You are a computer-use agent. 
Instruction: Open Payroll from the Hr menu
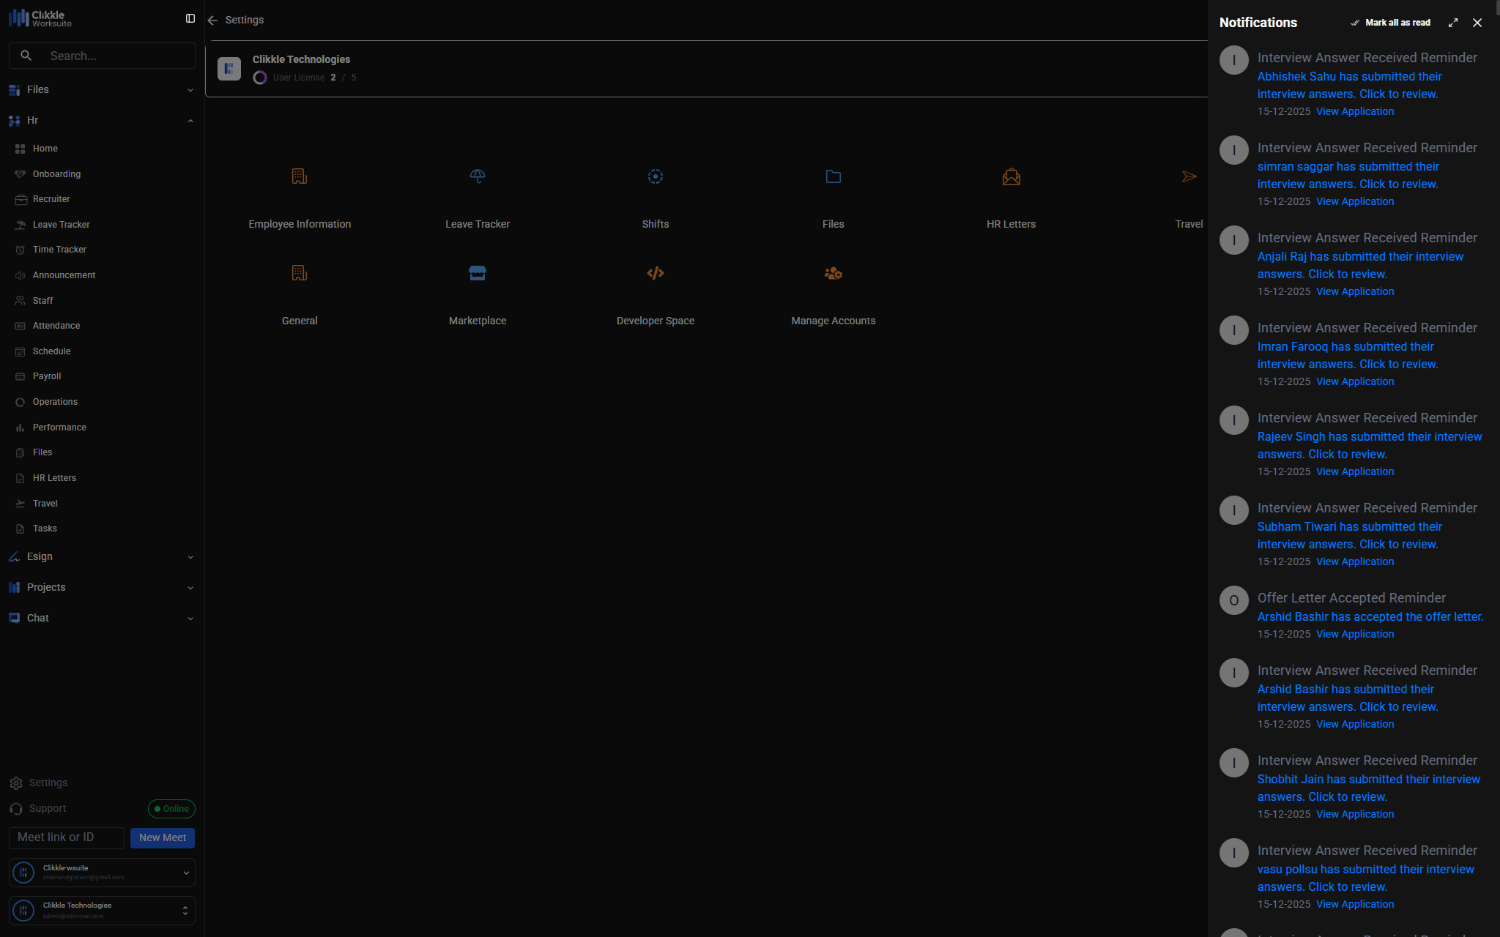pos(47,376)
